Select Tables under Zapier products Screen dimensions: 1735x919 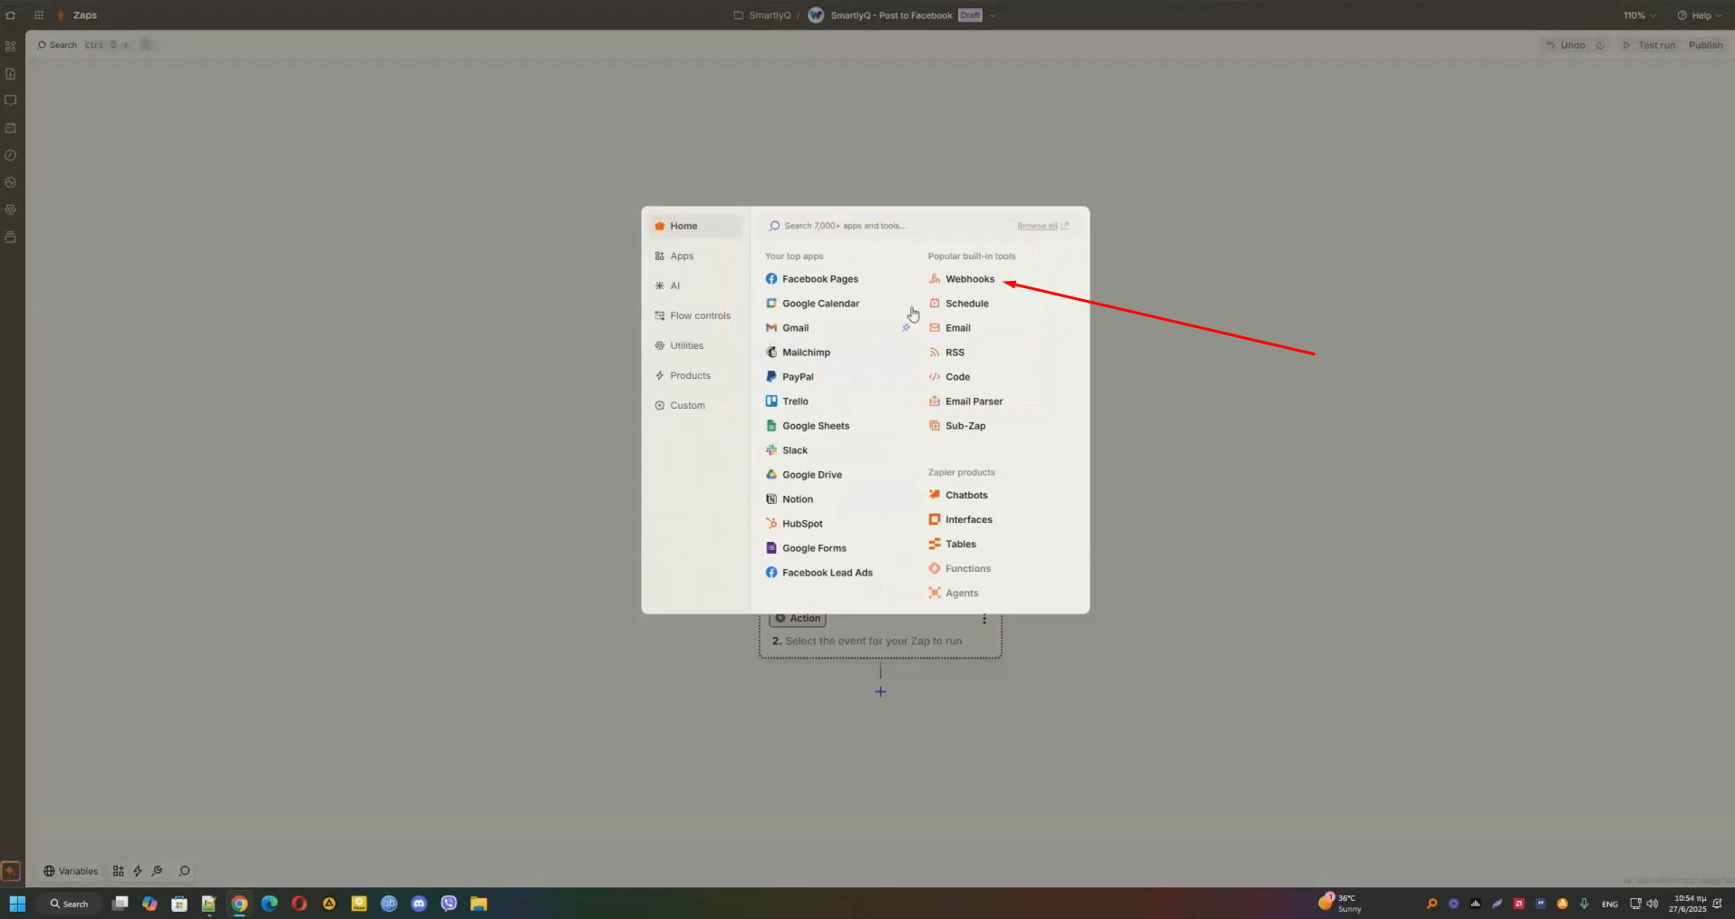click(953, 544)
